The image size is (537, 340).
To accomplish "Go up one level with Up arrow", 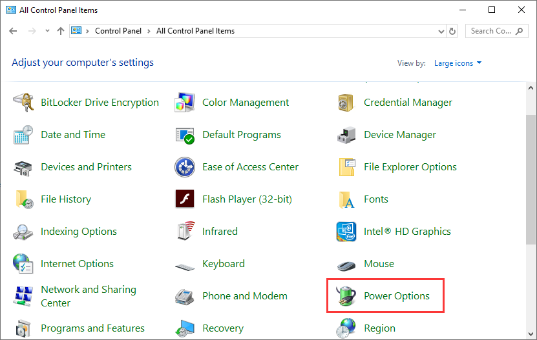I will coord(61,31).
